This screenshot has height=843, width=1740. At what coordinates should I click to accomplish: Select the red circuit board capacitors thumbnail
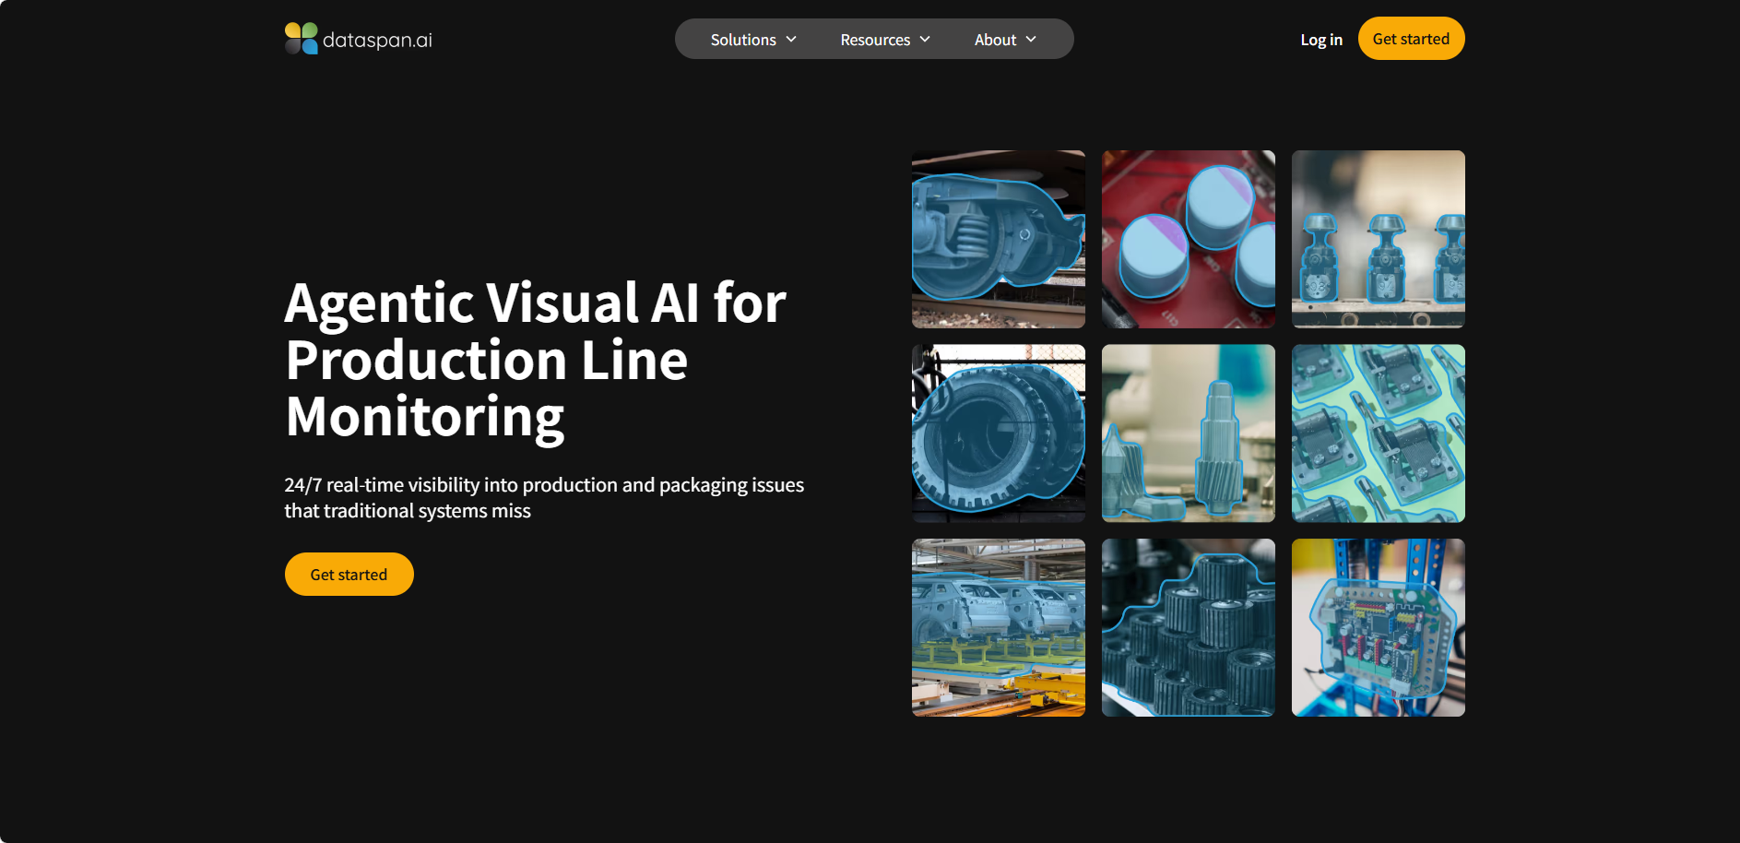point(1189,240)
